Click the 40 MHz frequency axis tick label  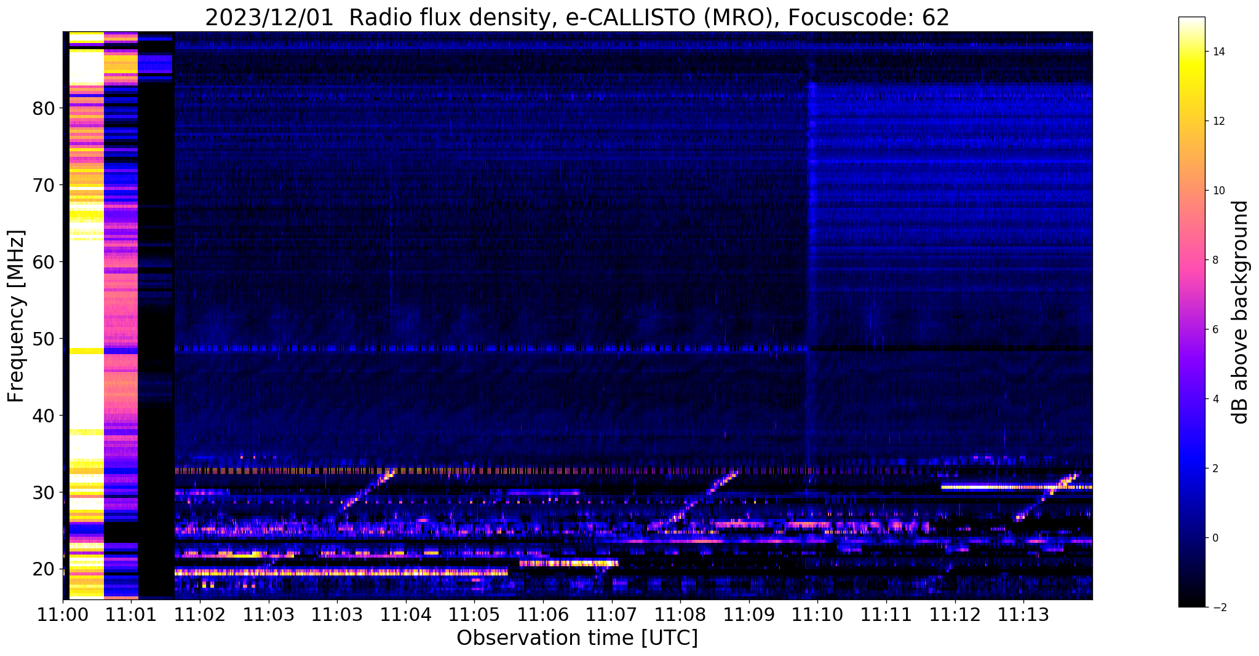click(x=44, y=416)
